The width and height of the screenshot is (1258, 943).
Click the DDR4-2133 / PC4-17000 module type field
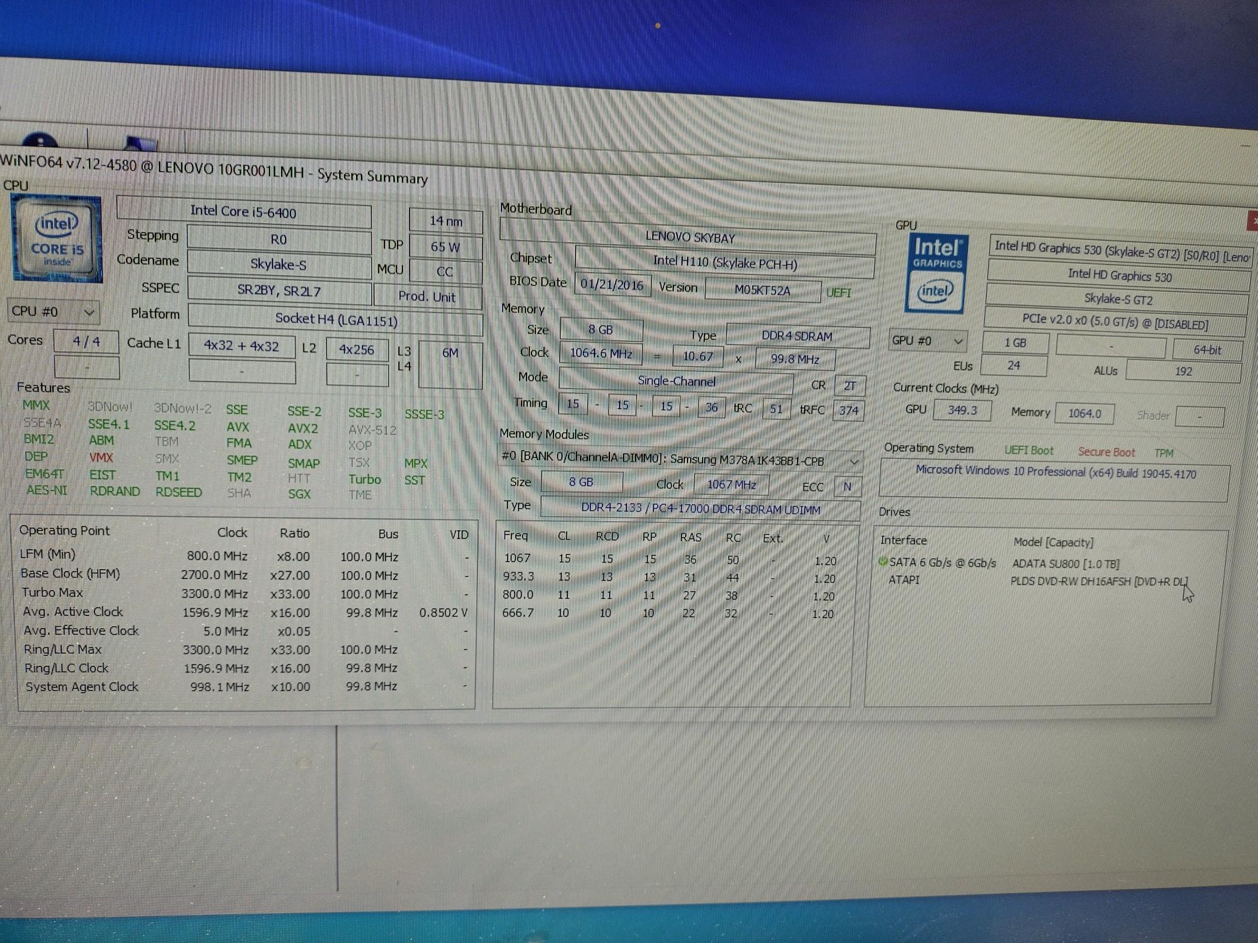coord(700,509)
